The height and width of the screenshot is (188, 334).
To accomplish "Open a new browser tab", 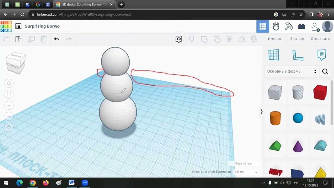I will click(121, 4).
